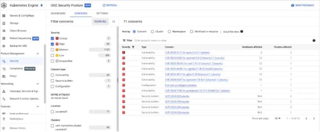The height and width of the screenshot is (132, 320).
Task: Enable the Medium severity filter checkbox
Action: (x=52, y=49)
